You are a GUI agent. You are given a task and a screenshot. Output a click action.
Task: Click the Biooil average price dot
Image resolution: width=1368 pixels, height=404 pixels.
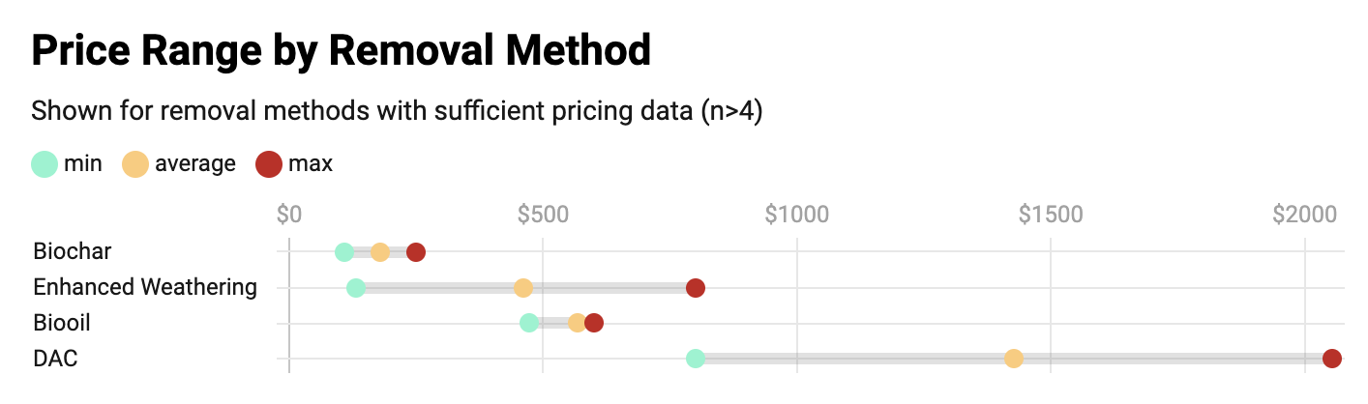pyautogui.click(x=578, y=323)
